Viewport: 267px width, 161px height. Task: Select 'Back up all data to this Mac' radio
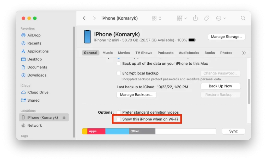[x=119, y=64]
